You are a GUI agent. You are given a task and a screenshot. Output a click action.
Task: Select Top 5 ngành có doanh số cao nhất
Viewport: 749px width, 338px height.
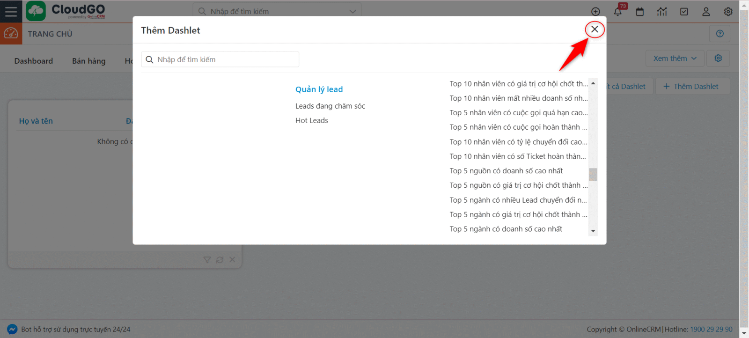506,229
